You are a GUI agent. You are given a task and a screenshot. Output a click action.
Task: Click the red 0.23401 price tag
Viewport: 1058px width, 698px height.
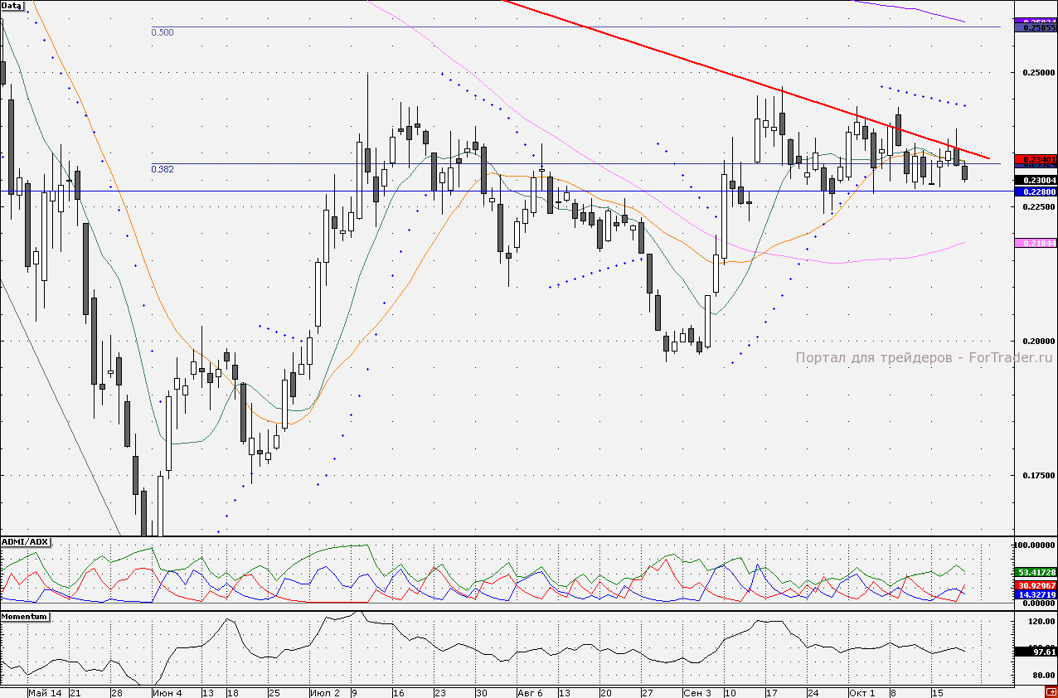(1036, 160)
